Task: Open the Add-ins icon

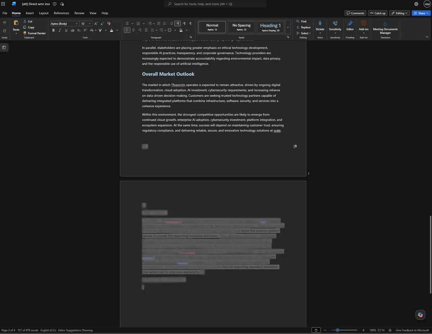Action: coord(364,23)
